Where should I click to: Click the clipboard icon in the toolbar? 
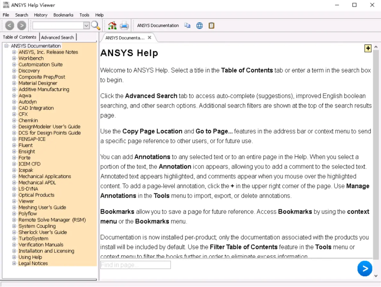click(211, 25)
